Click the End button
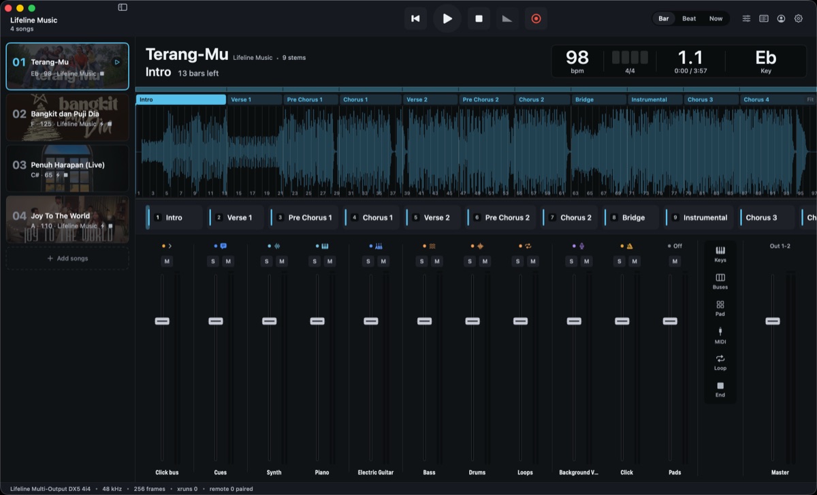 click(x=720, y=389)
